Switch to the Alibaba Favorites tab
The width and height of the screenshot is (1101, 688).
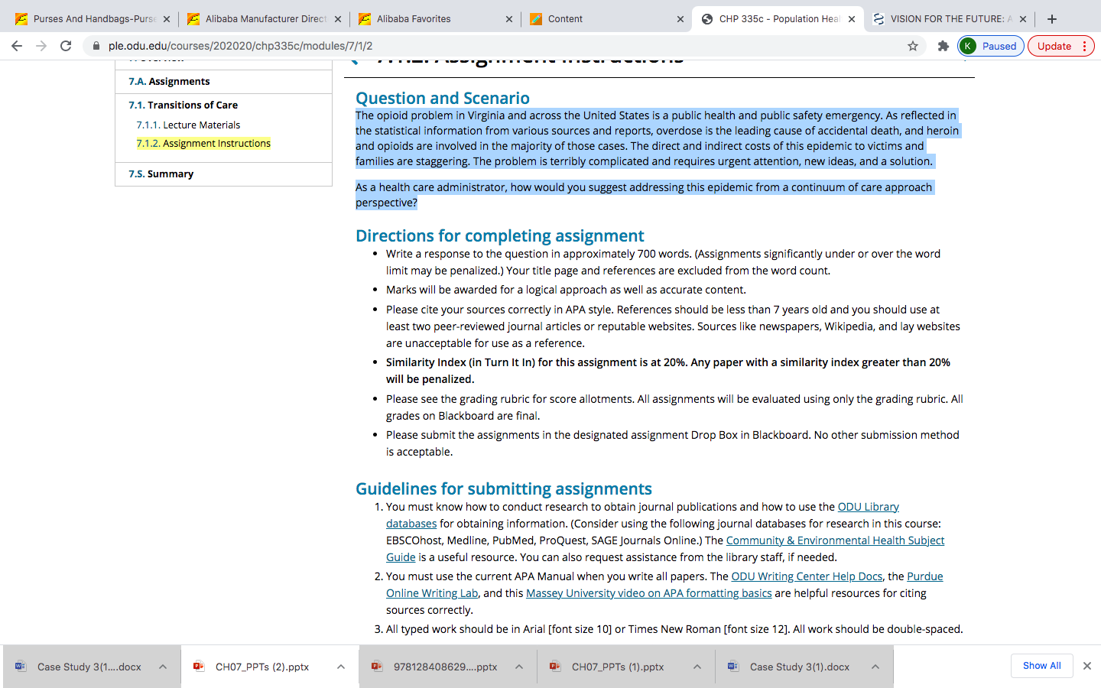point(435,19)
